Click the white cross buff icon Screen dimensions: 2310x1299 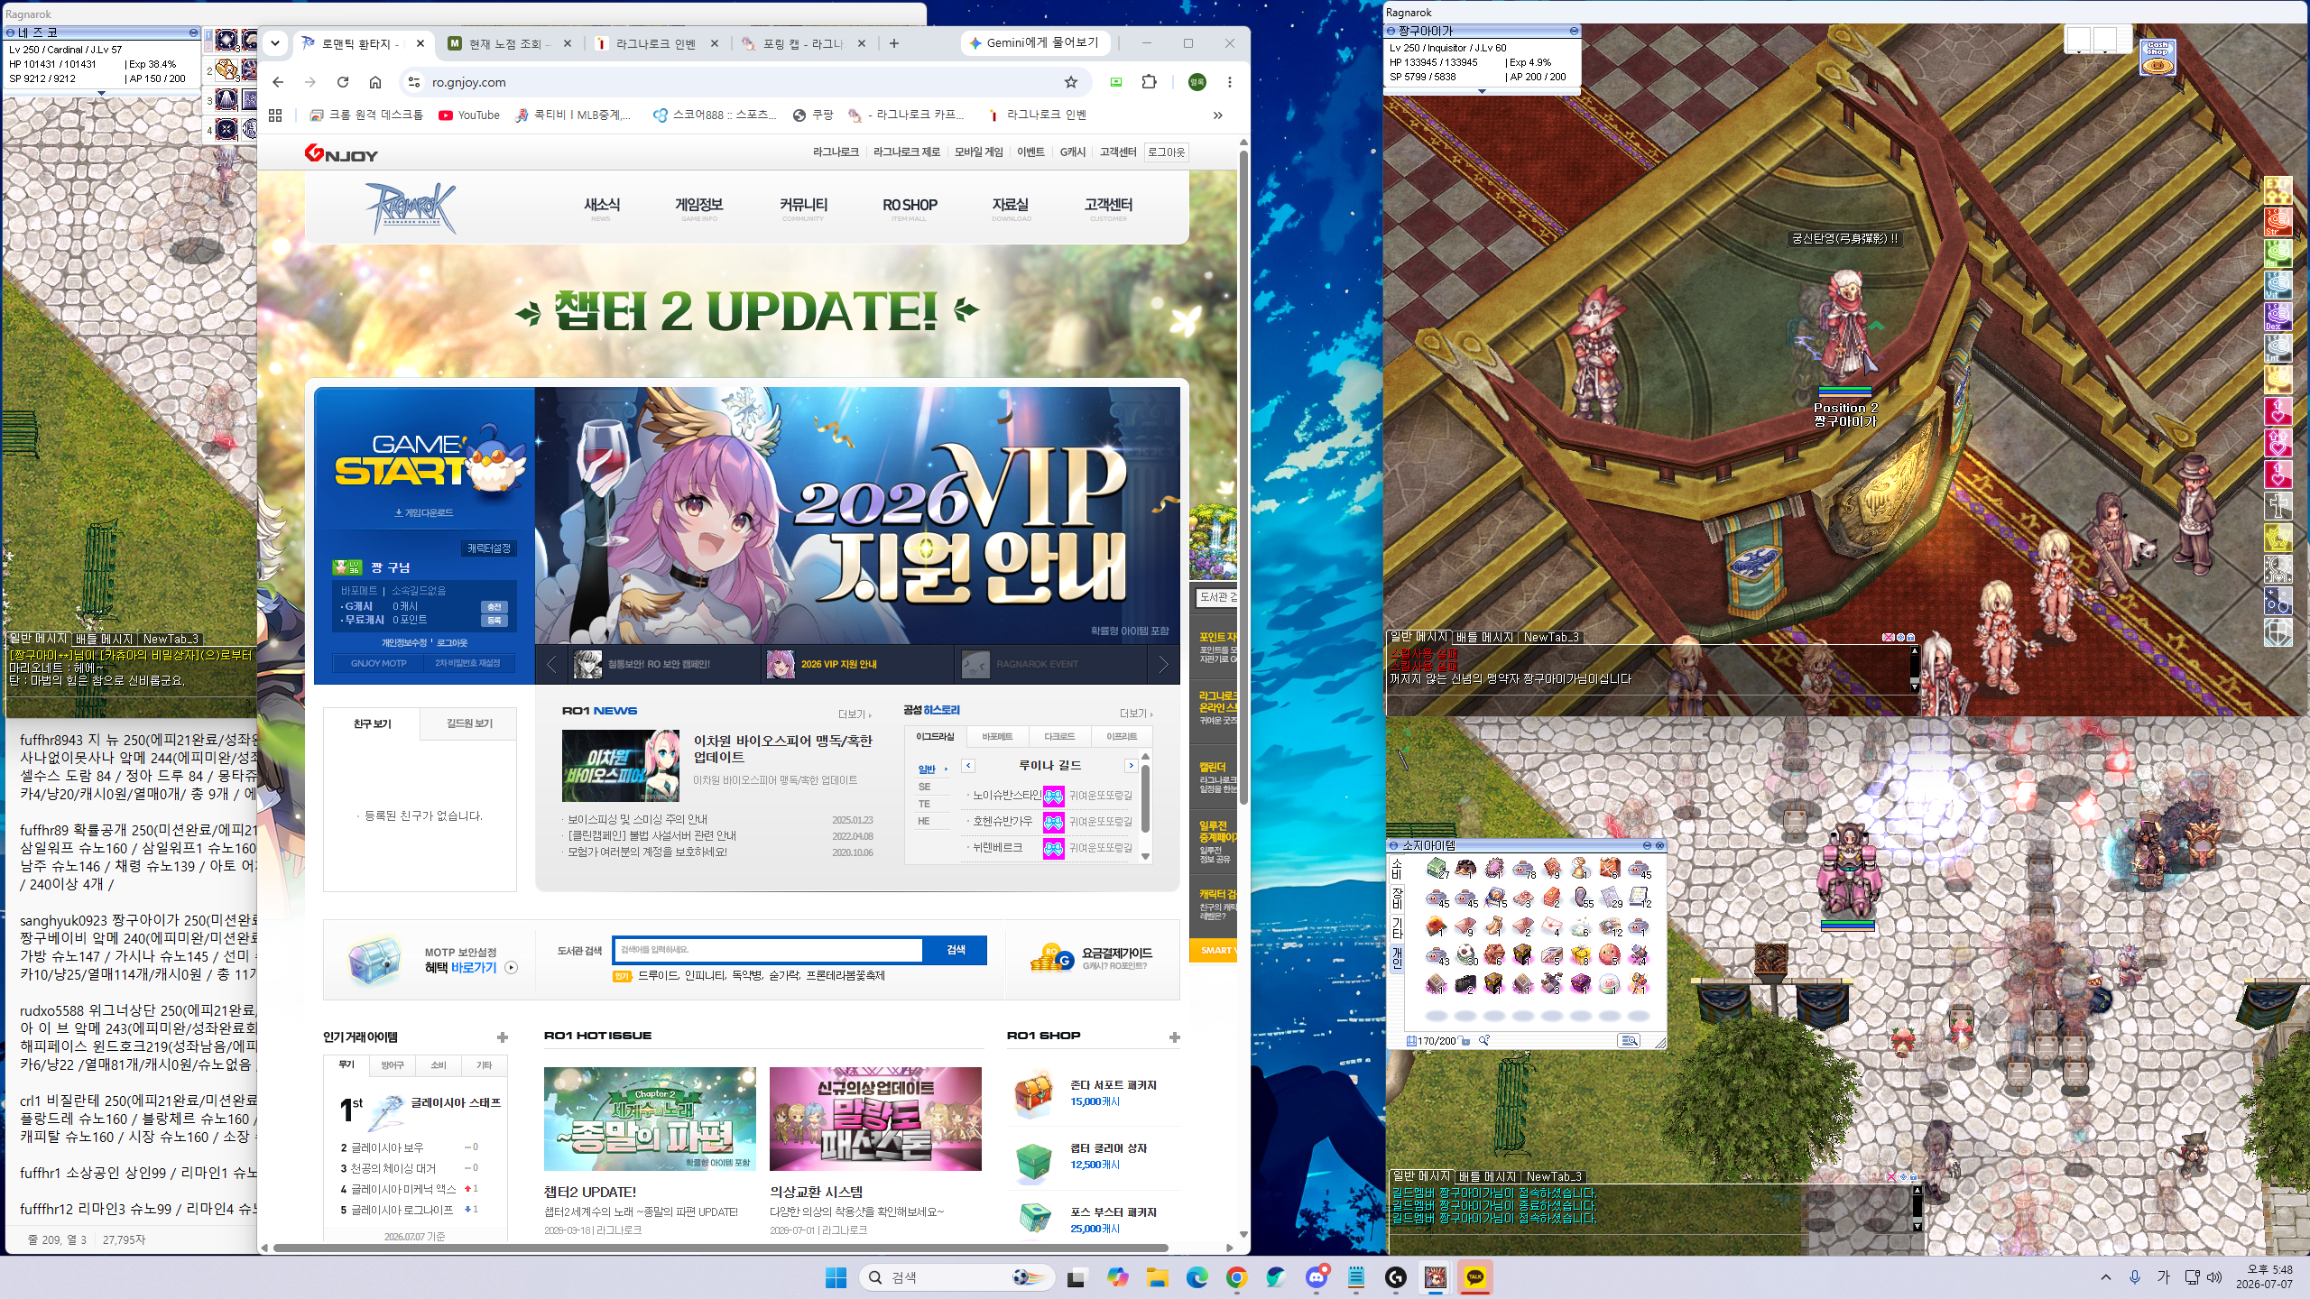[x=2278, y=506]
